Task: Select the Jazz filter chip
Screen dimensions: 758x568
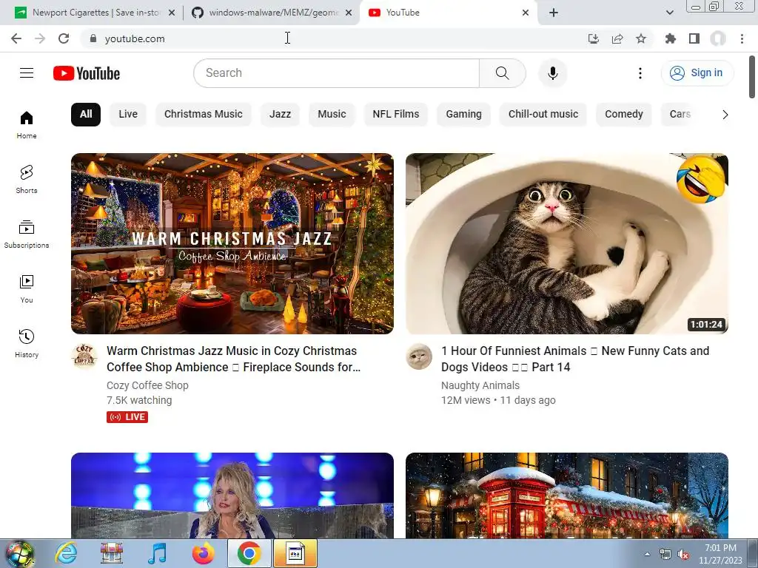Action: (x=280, y=115)
